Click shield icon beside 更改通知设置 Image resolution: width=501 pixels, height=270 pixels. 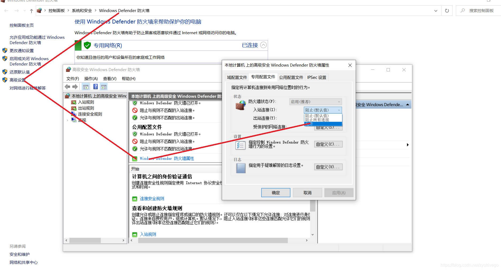(5, 51)
